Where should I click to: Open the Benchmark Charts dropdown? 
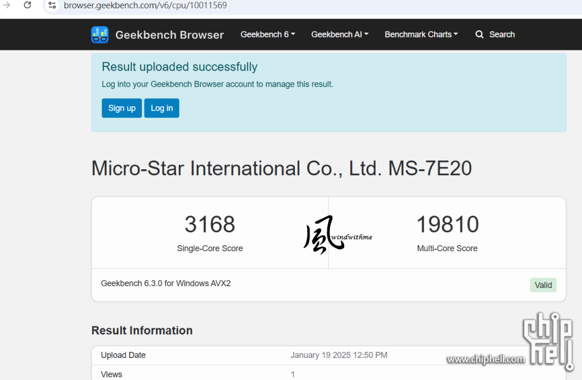pyautogui.click(x=421, y=34)
